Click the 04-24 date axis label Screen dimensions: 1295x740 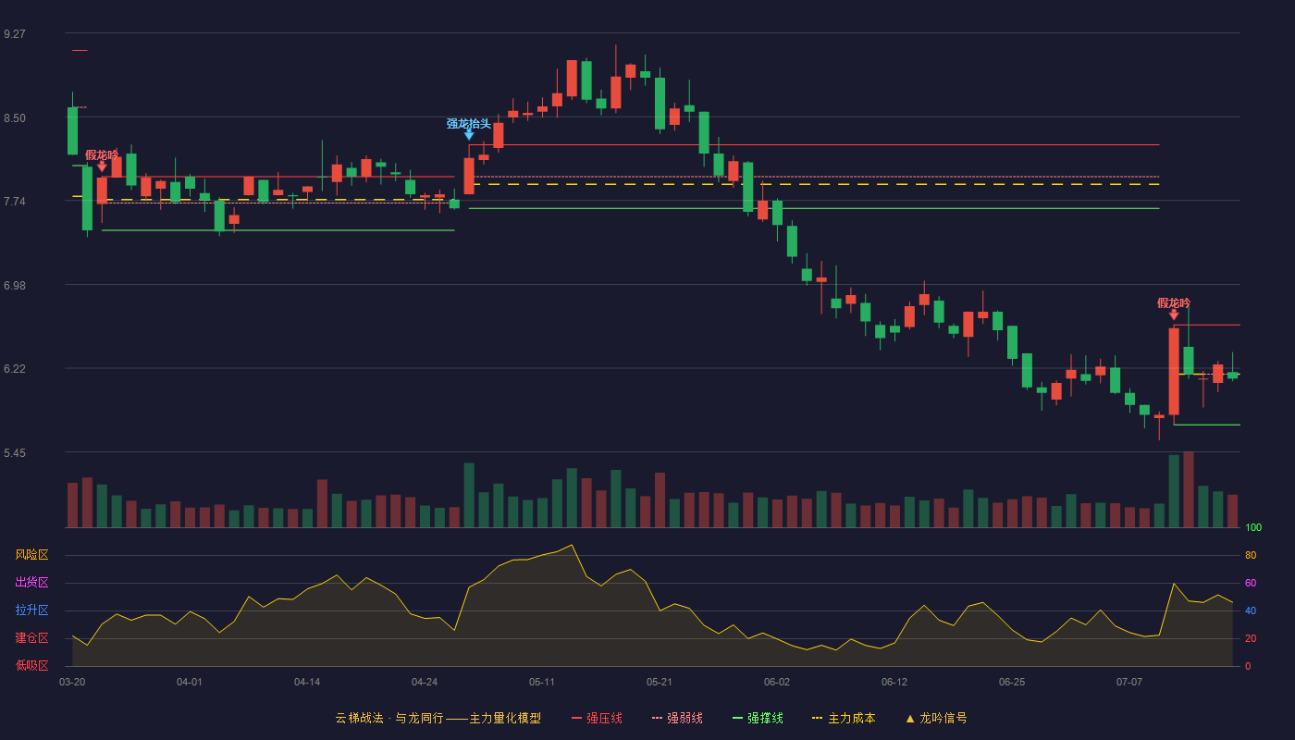click(x=425, y=682)
